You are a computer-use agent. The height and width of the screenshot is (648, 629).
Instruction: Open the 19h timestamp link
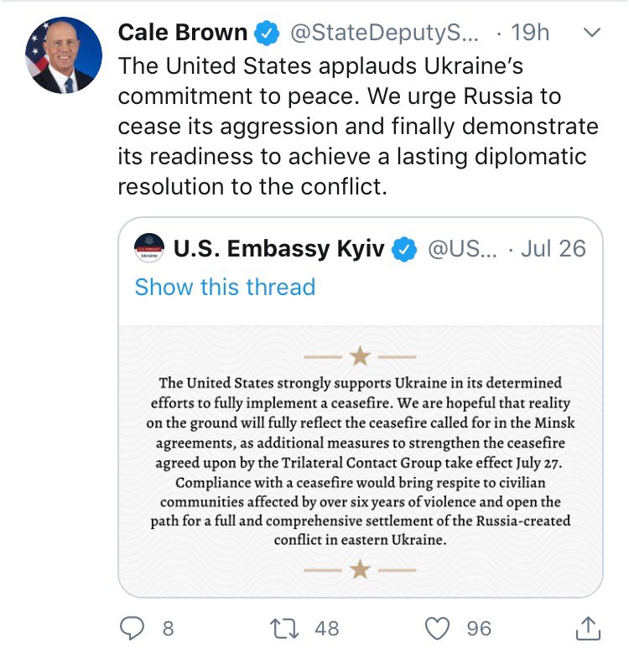(x=529, y=34)
